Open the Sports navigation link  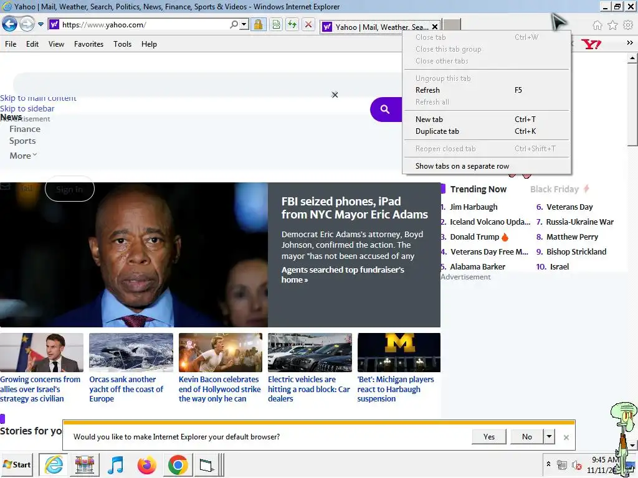(22, 141)
